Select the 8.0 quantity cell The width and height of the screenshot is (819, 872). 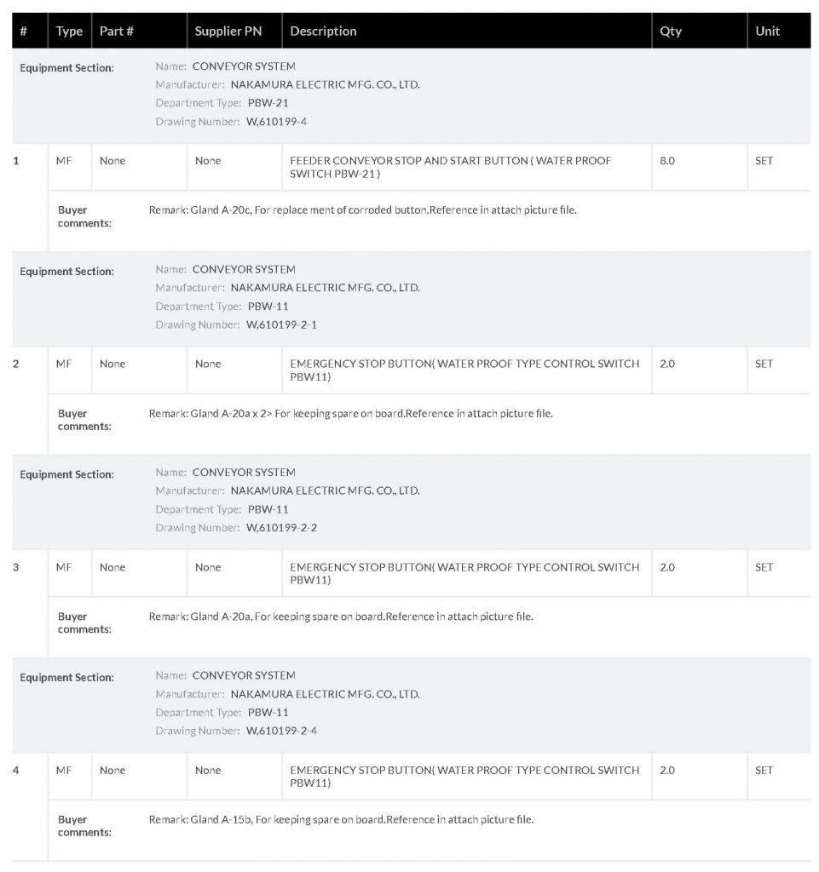[x=667, y=161]
